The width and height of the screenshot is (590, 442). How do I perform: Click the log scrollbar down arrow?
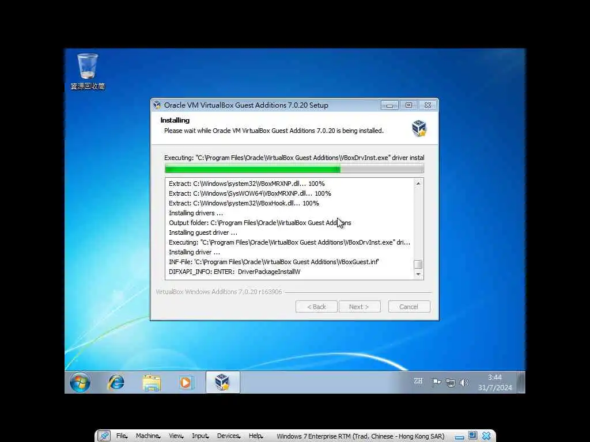[418, 275]
